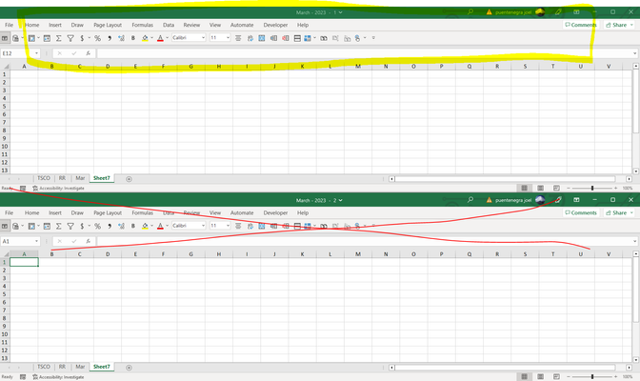The height and width of the screenshot is (381, 640).
Task: Click Accessibility: Investigate in bottom window status bar
Action: [x=58, y=377]
